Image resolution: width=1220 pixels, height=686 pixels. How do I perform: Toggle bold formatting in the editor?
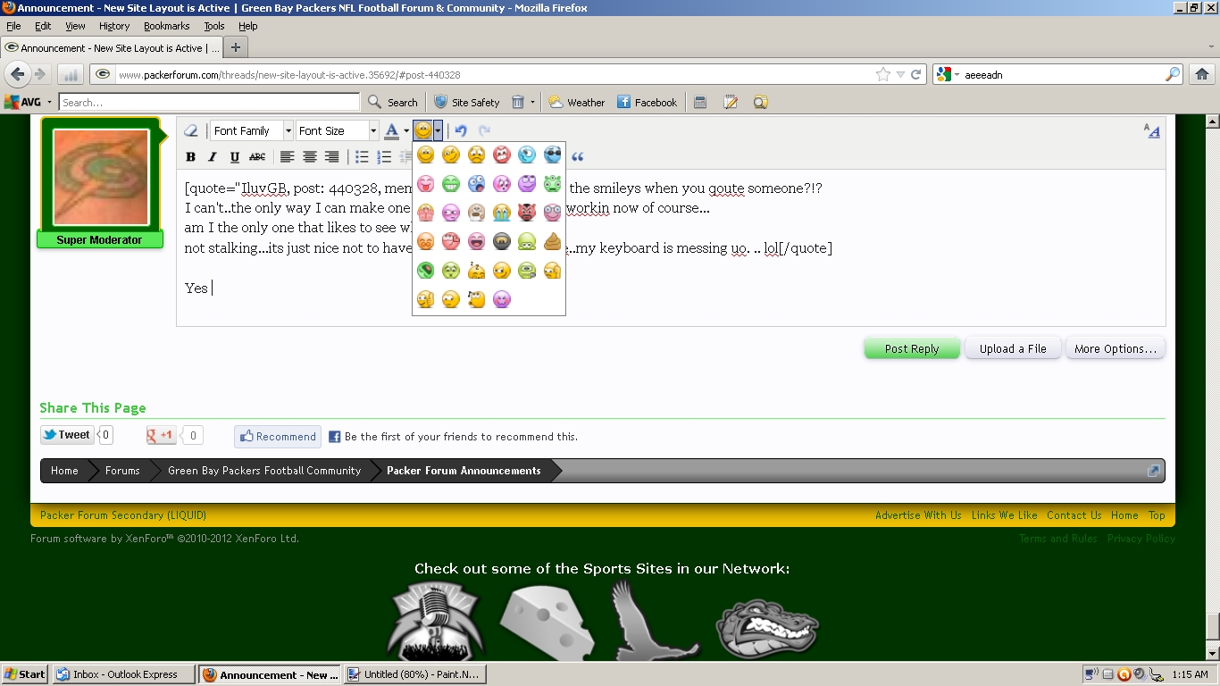190,157
